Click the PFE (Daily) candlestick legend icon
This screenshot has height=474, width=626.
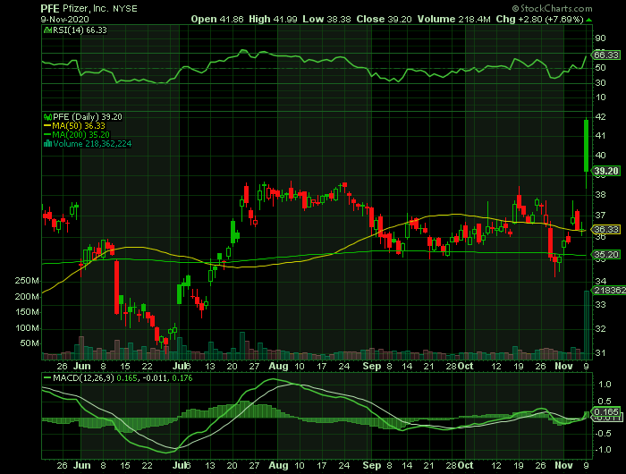tap(47, 116)
